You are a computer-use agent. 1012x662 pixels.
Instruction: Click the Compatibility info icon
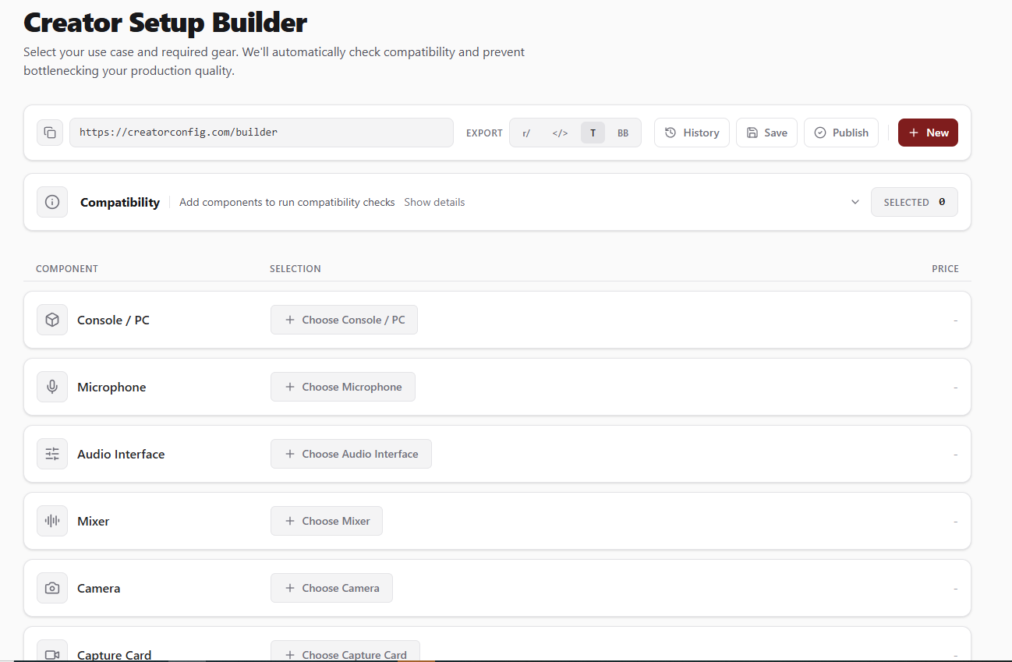(52, 202)
